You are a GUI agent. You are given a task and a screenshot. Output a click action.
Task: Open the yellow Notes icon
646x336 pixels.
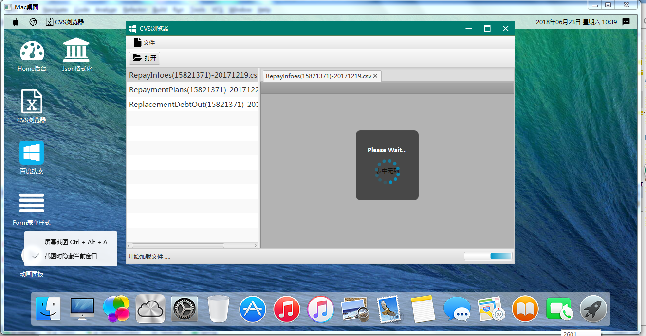423,309
